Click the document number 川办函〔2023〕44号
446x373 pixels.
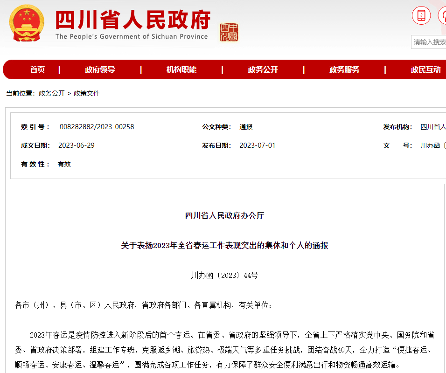[x=224, y=275]
